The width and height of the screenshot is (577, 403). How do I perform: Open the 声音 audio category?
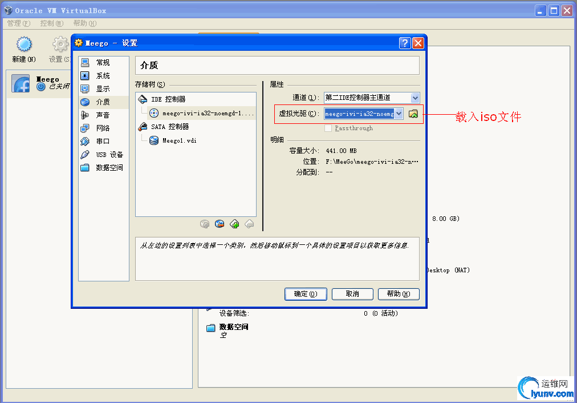(x=104, y=115)
